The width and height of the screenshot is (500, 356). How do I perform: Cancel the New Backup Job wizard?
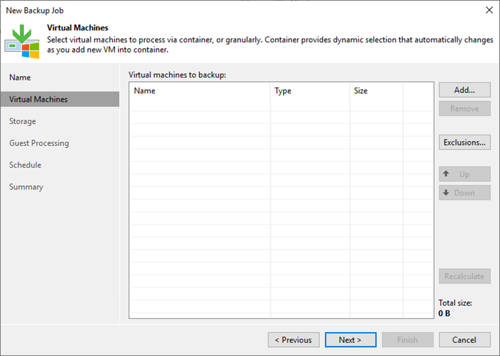coord(464,339)
